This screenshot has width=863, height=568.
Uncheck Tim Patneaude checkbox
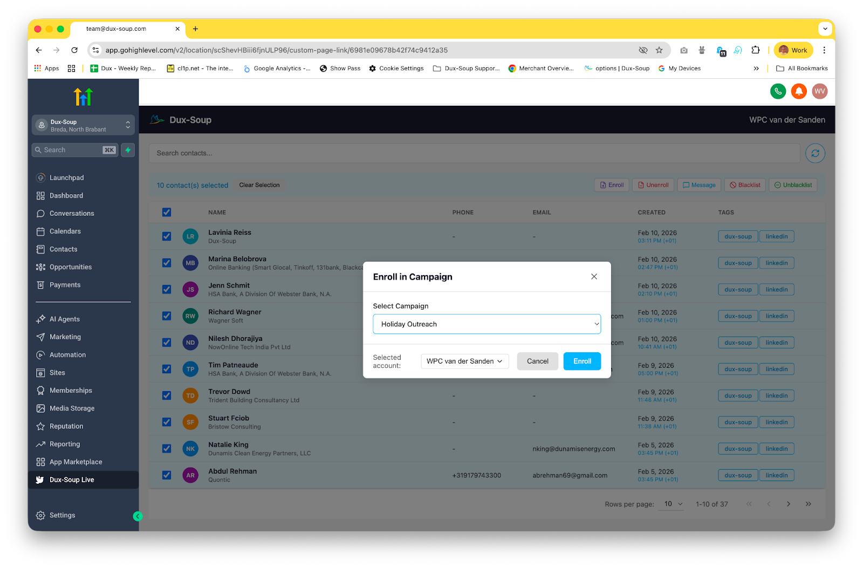tap(167, 369)
